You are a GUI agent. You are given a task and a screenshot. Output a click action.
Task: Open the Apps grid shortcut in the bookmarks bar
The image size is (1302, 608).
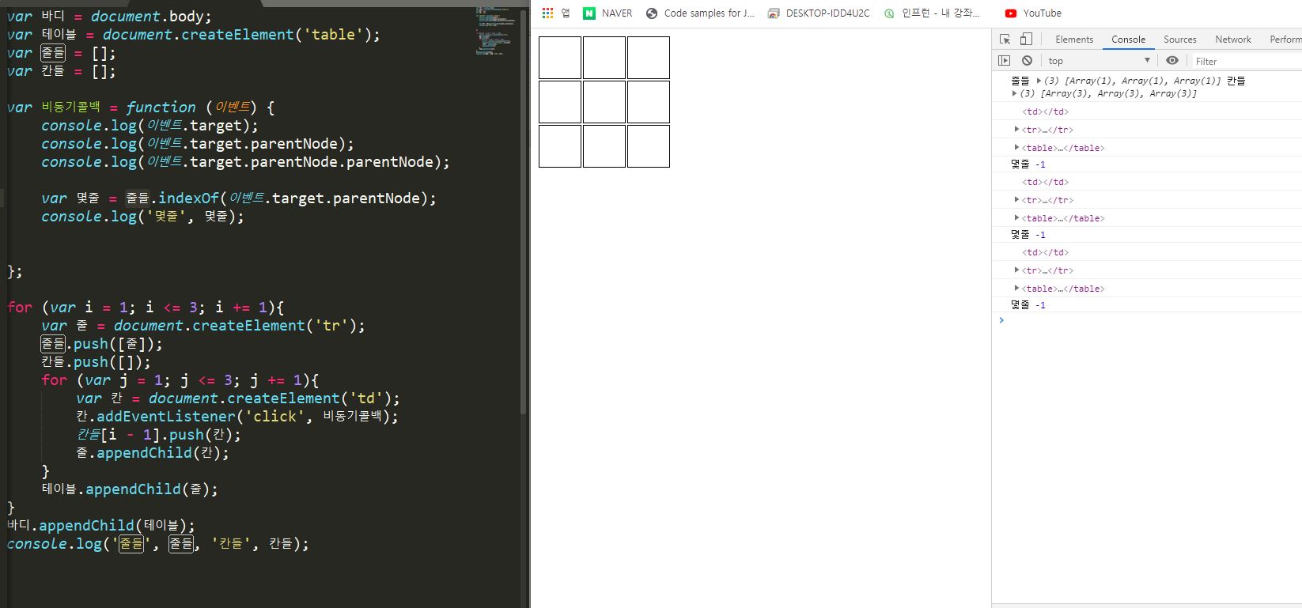555,13
